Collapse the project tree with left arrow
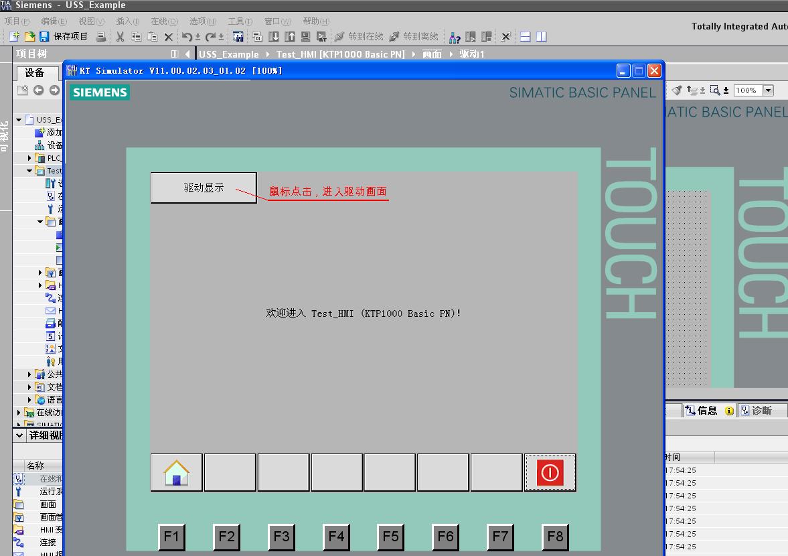 click(187, 54)
